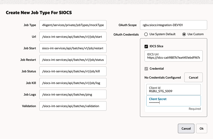
Task: Click the 'OAuth Credentials' label
Action: tap(126, 34)
